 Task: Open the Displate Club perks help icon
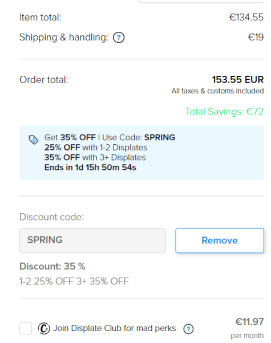tap(188, 329)
